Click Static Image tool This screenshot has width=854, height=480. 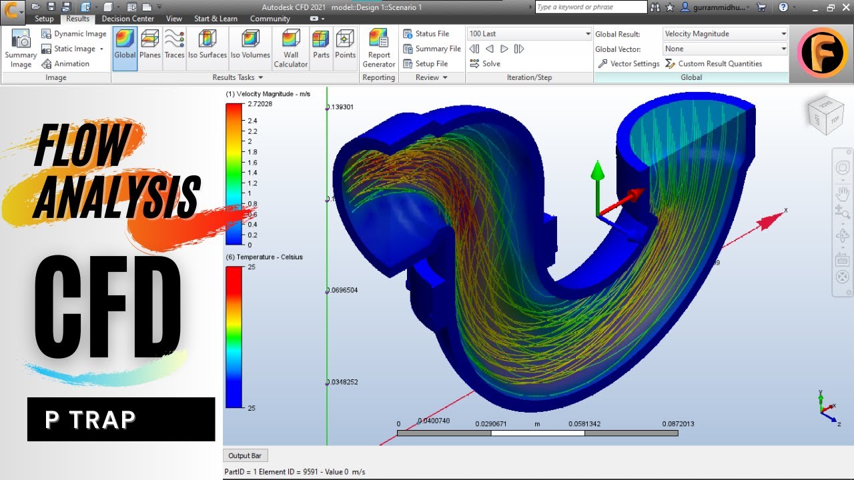pyautogui.click(x=69, y=49)
